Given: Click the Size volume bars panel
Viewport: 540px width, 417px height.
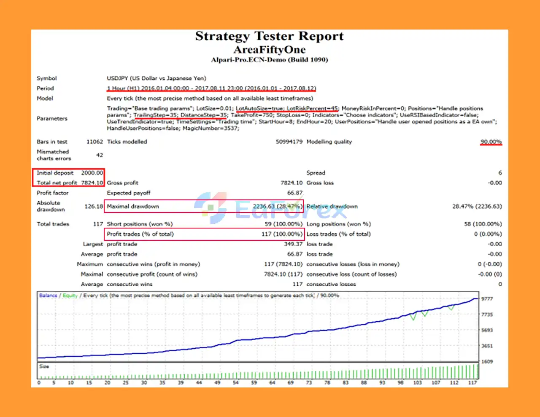Looking at the screenshot, I should pyautogui.click(x=258, y=371).
